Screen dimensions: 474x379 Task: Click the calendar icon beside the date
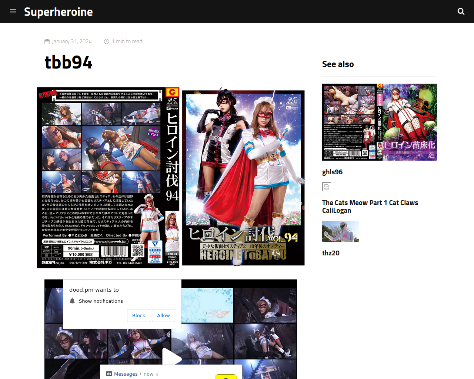(47, 41)
